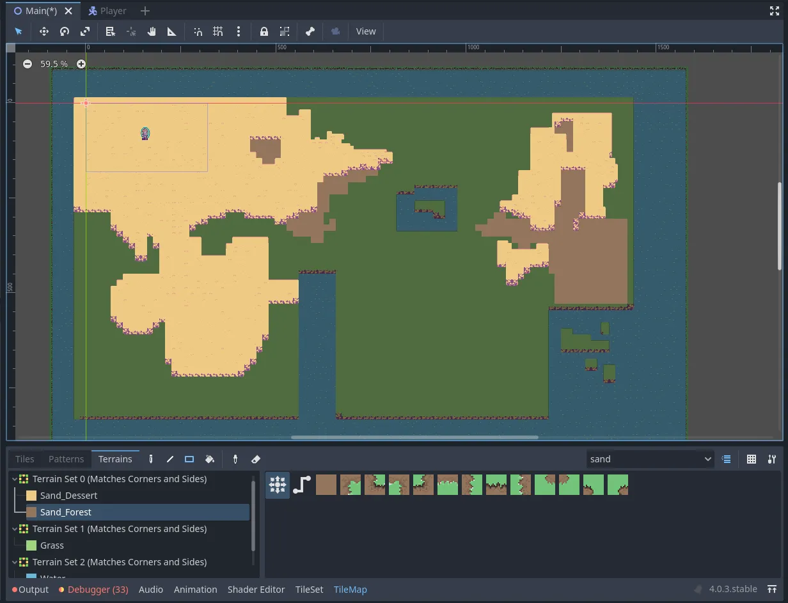Add a new scene tab
Viewport: 788px width, 603px height.
145,11
